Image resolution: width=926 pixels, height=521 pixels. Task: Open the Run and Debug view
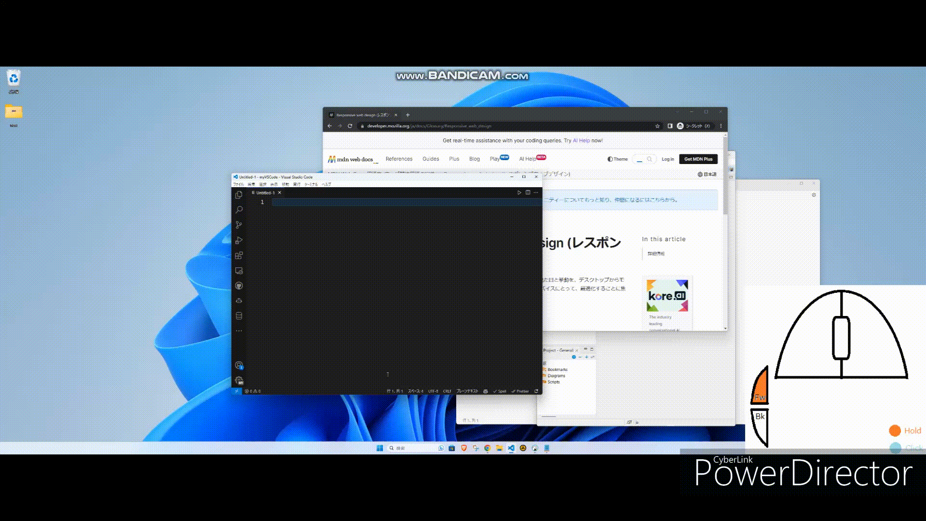(239, 240)
